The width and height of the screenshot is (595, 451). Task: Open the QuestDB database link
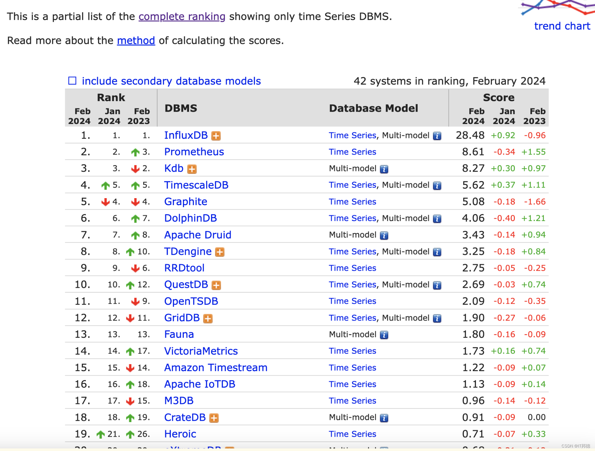click(186, 284)
